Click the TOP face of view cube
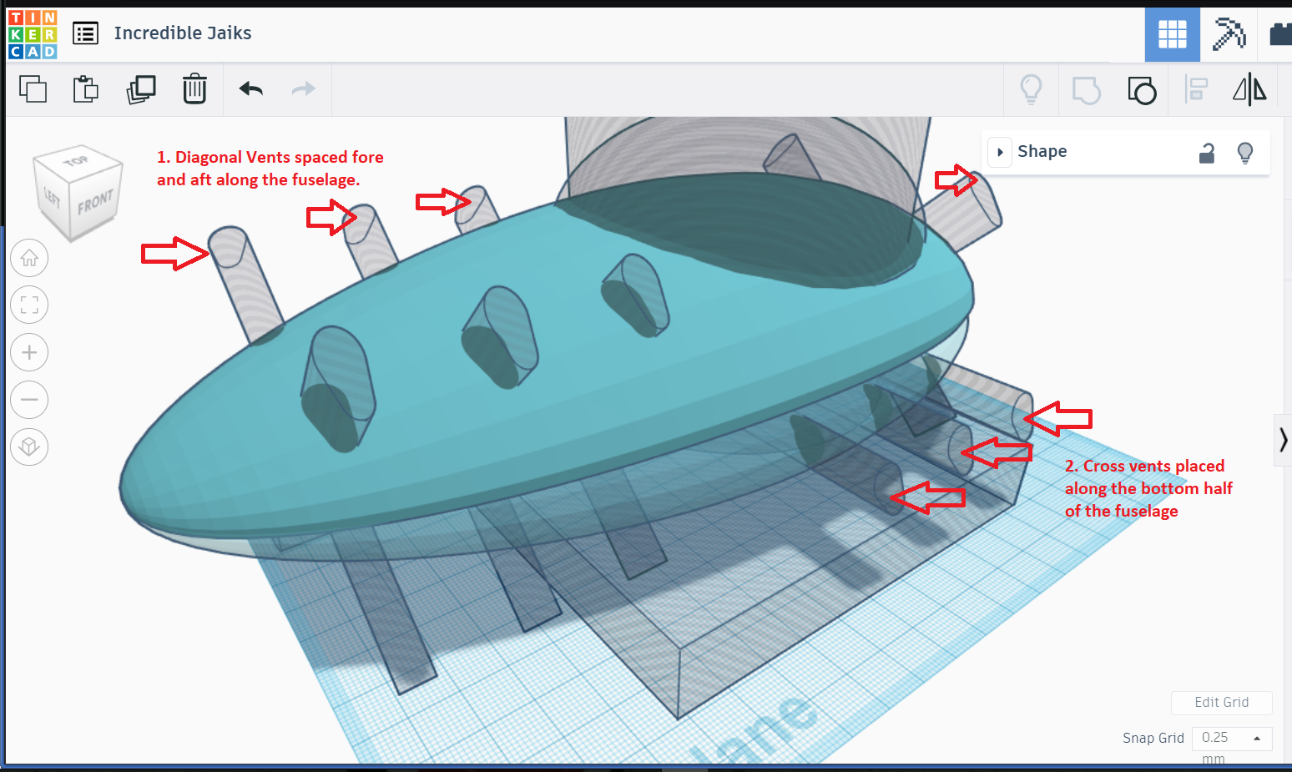1292x772 pixels. (76, 160)
